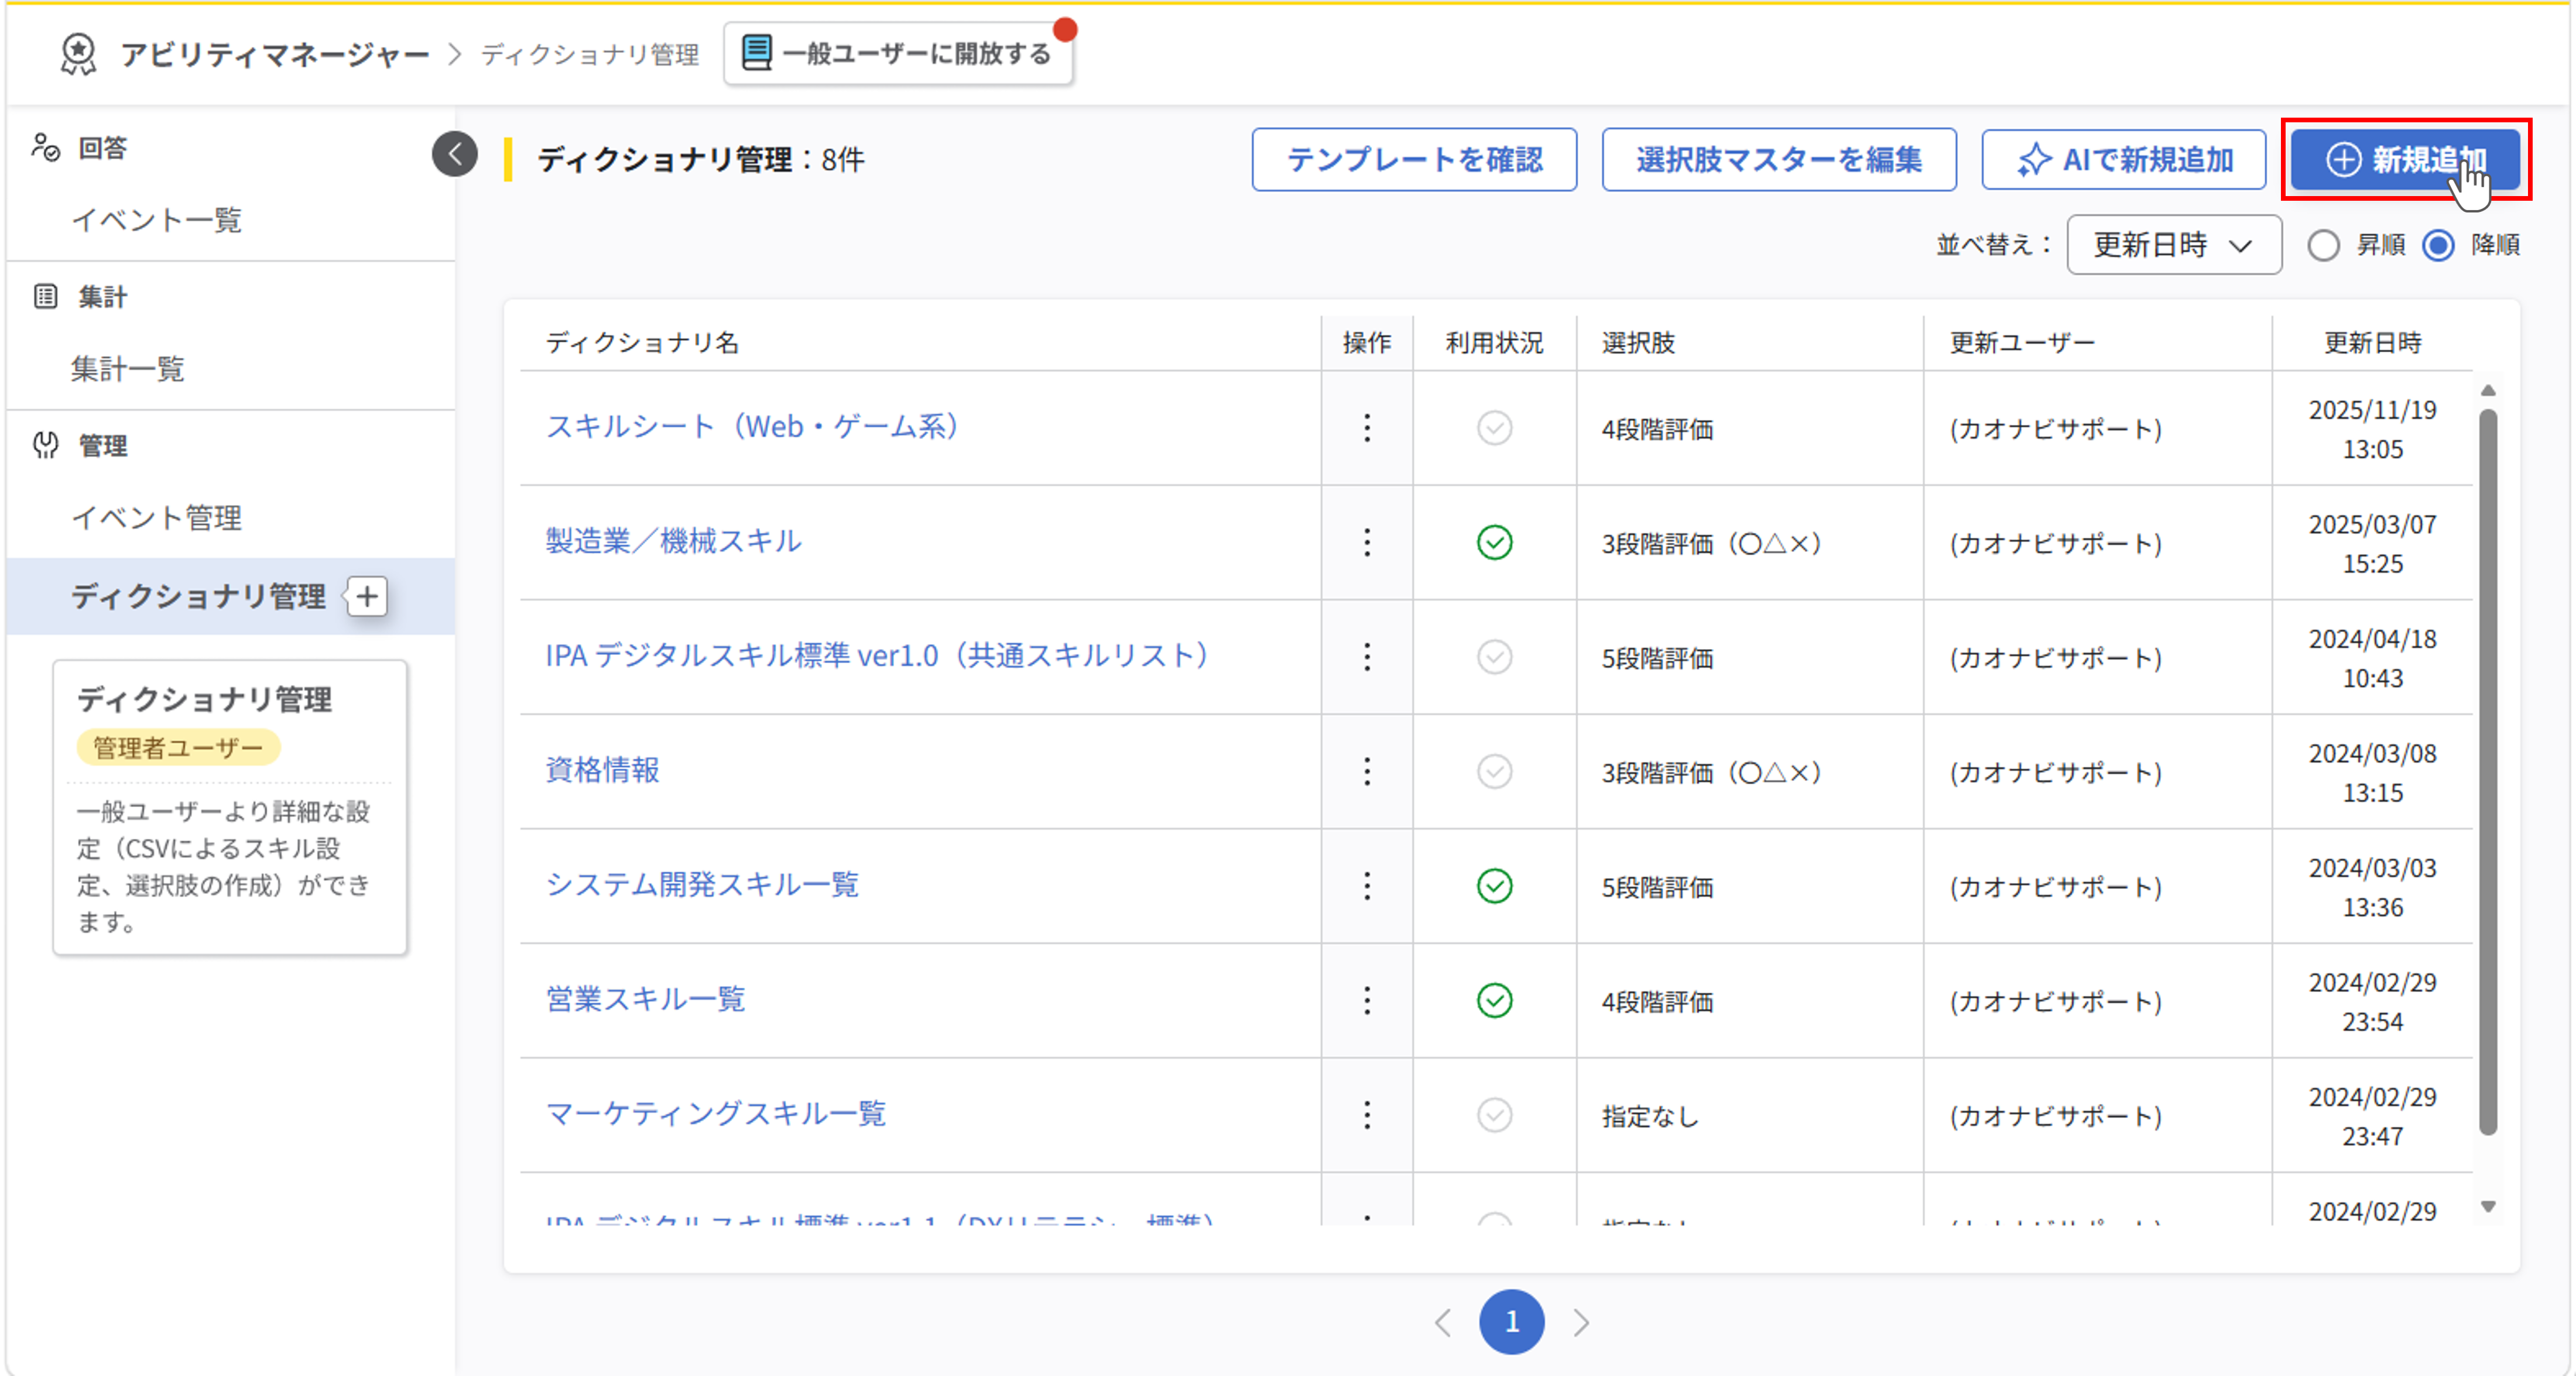Screen dimensions: 2576x1376
Task: Collapse the sidebar with the arrow button
Action: point(455,155)
